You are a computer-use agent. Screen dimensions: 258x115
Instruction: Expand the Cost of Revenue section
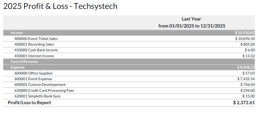click(24, 62)
